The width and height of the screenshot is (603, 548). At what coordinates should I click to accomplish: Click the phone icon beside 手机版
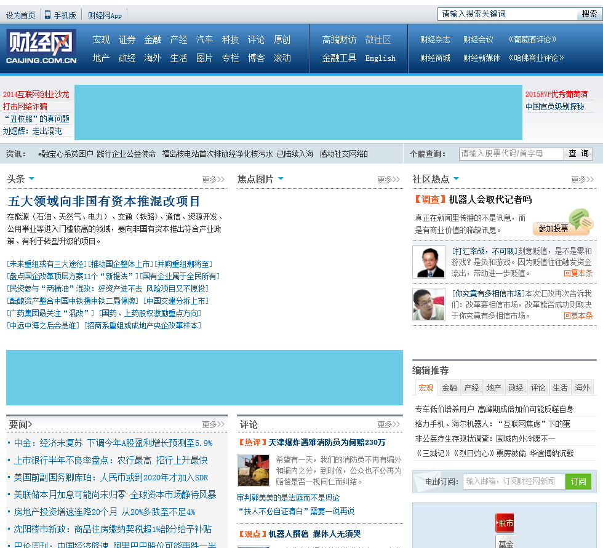[x=48, y=15]
